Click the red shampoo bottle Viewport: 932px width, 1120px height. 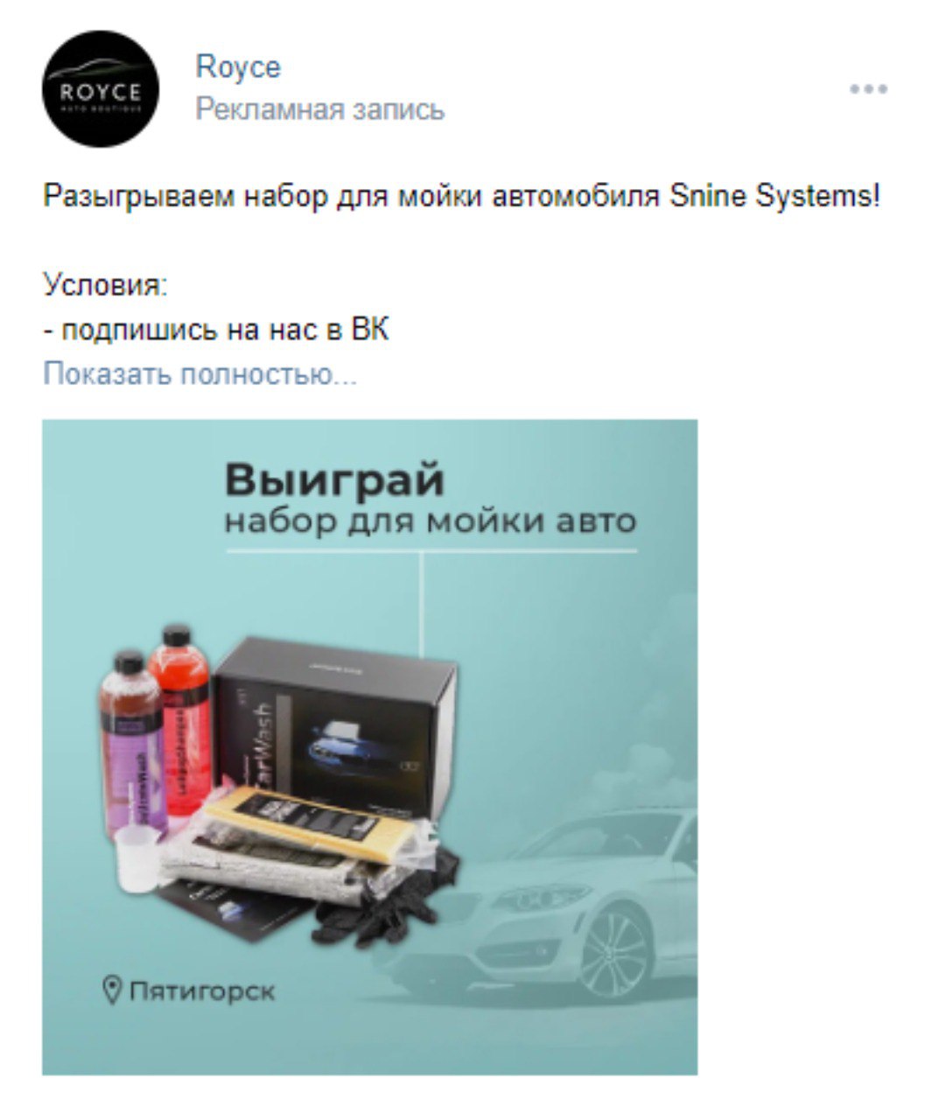(x=179, y=717)
